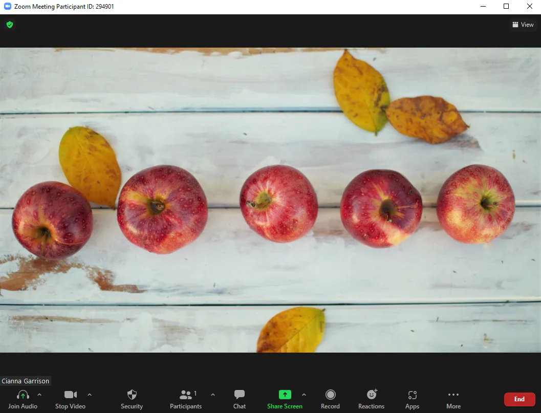Open the Participants panel
The height and width of the screenshot is (413, 541).
coord(186,399)
